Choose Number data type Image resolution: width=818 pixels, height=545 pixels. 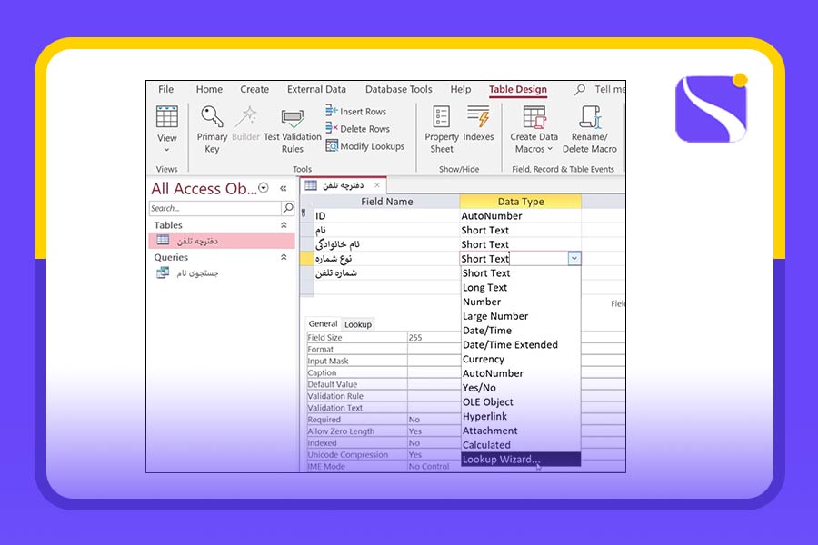coord(521,302)
